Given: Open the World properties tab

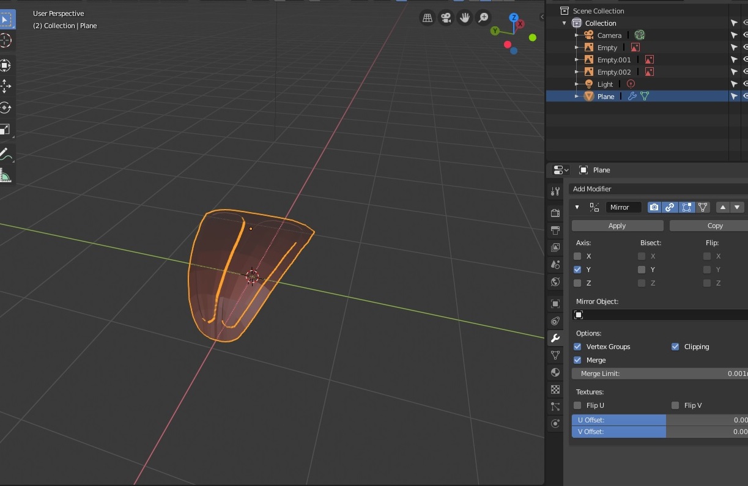Looking at the screenshot, I should point(555,282).
